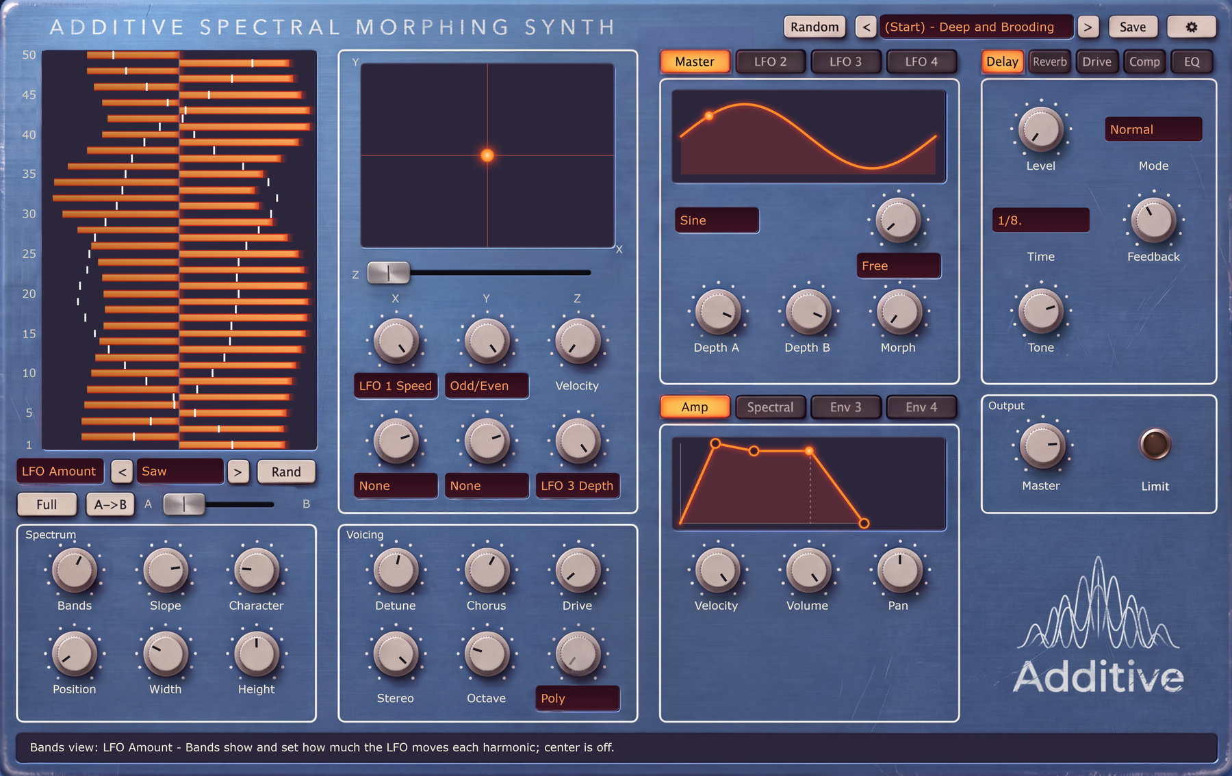Click the Character knob
This screenshot has height=776, width=1232.
(x=256, y=569)
